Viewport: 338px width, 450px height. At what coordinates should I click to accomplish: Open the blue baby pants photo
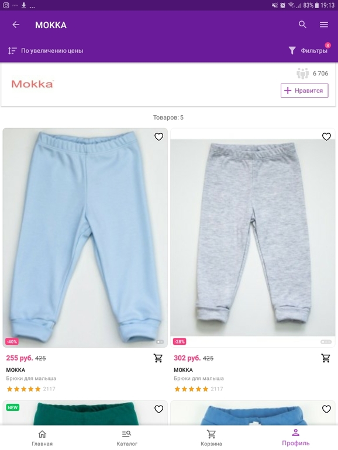pos(85,238)
